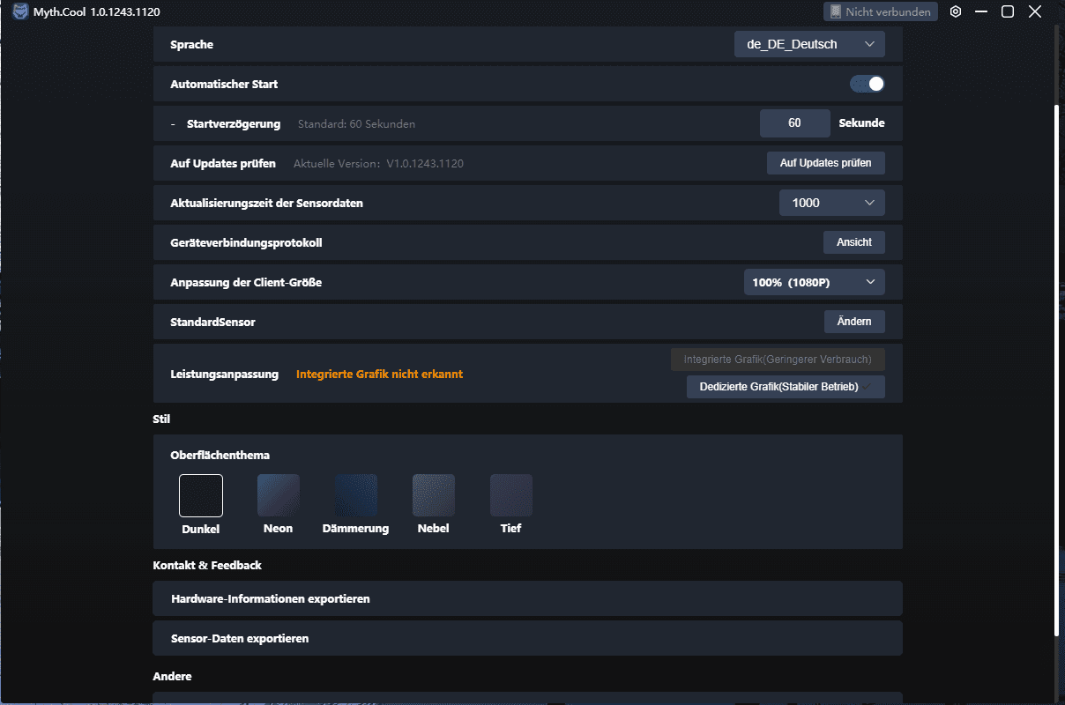Click Hardware-Informationen exportieren row
1065x705 pixels.
527,598
